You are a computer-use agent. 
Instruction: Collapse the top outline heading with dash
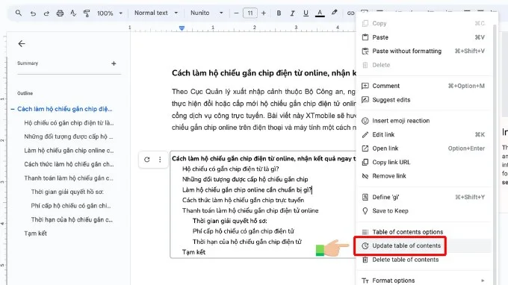pos(13,109)
